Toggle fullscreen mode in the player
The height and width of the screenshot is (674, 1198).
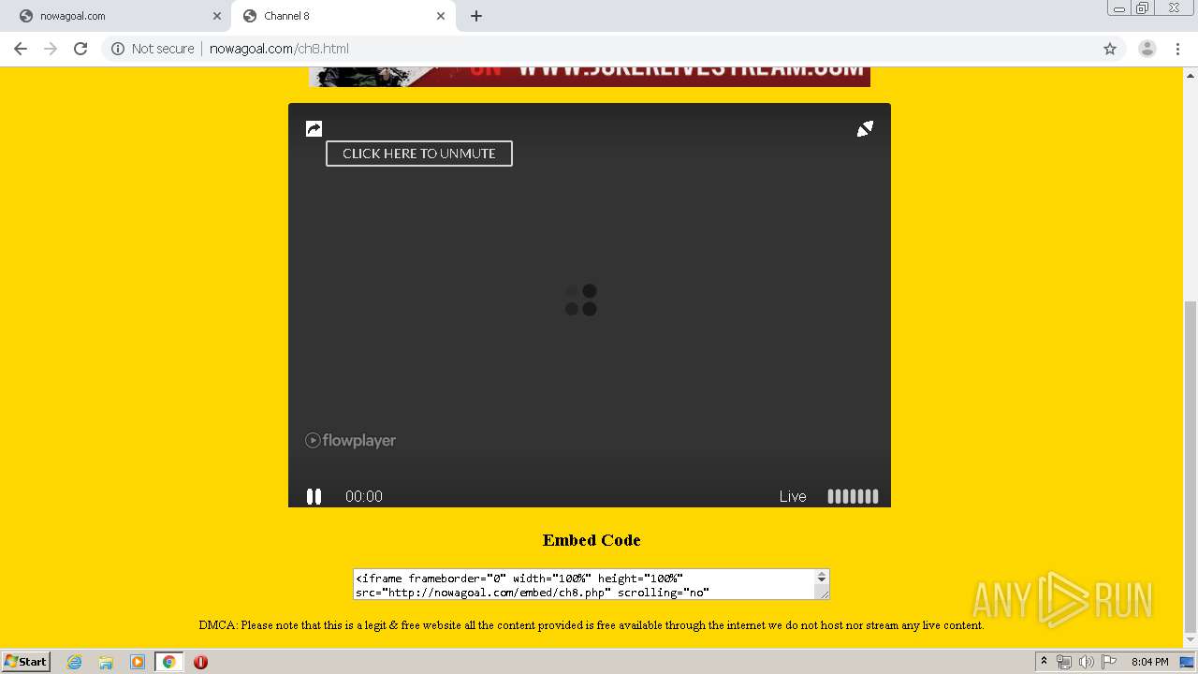point(865,128)
